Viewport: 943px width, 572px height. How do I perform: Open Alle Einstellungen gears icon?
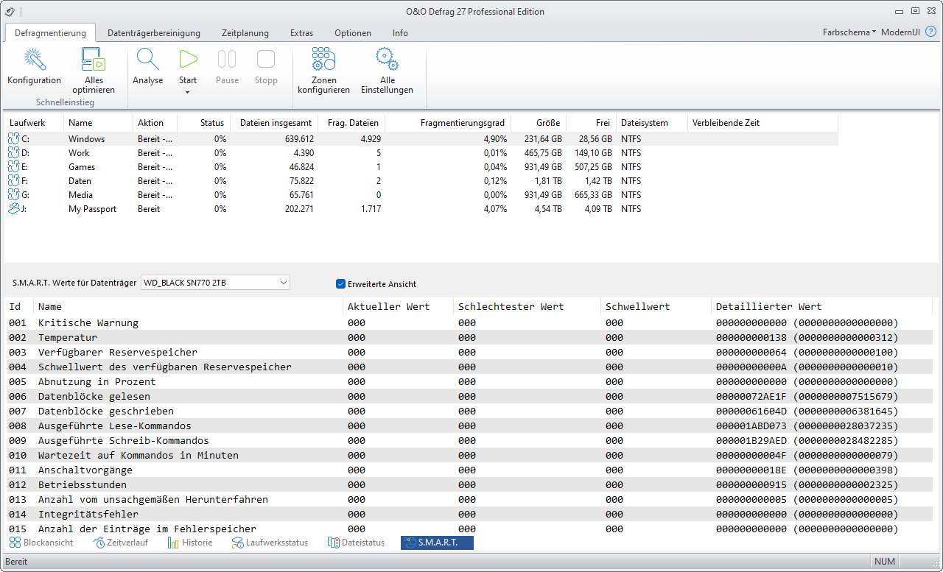tap(387, 60)
